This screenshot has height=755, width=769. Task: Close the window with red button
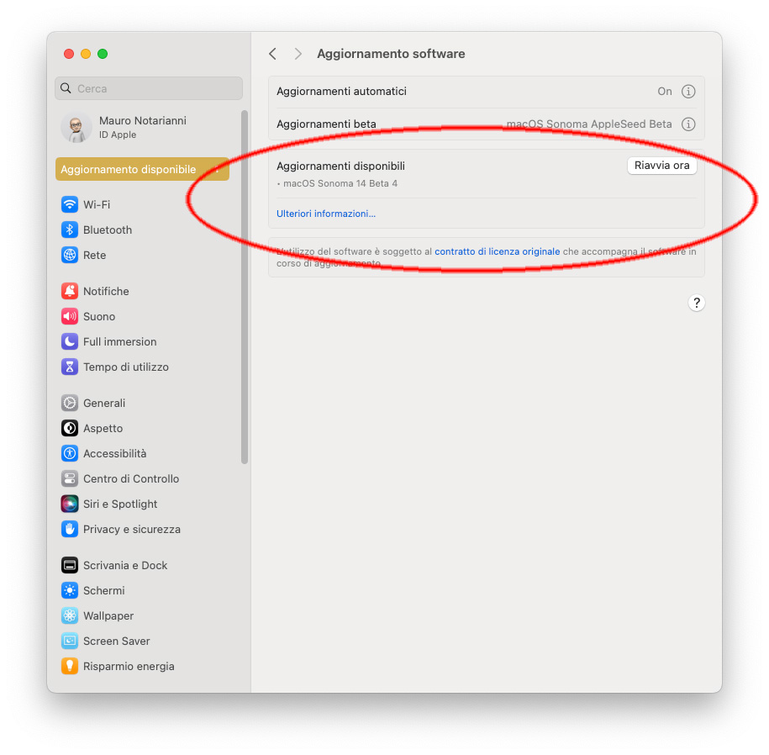coord(69,54)
